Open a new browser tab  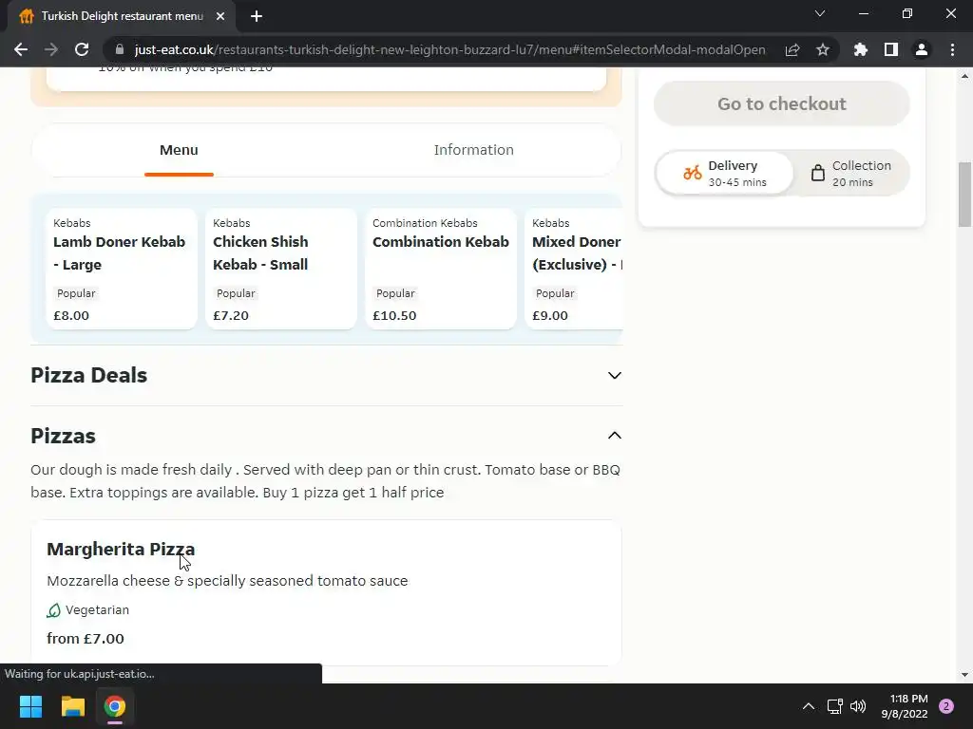click(x=257, y=16)
